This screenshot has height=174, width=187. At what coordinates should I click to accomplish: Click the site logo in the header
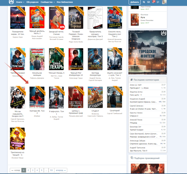tap(11, 2)
